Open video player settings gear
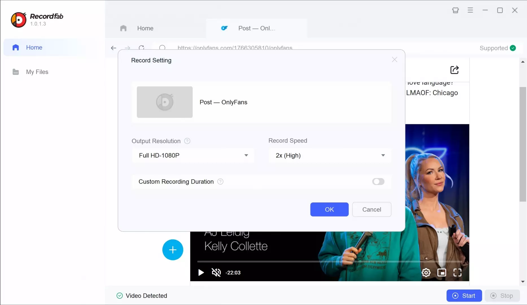527x305 pixels. click(426, 273)
